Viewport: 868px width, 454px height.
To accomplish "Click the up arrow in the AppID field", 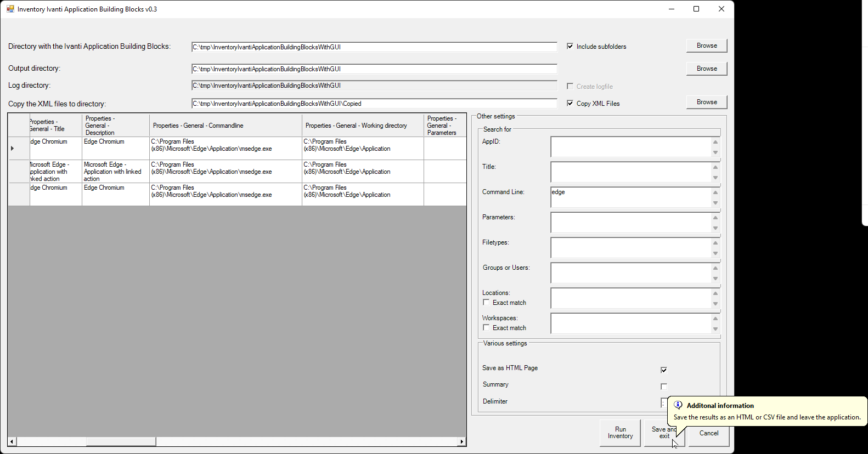I will click(x=715, y=142).
